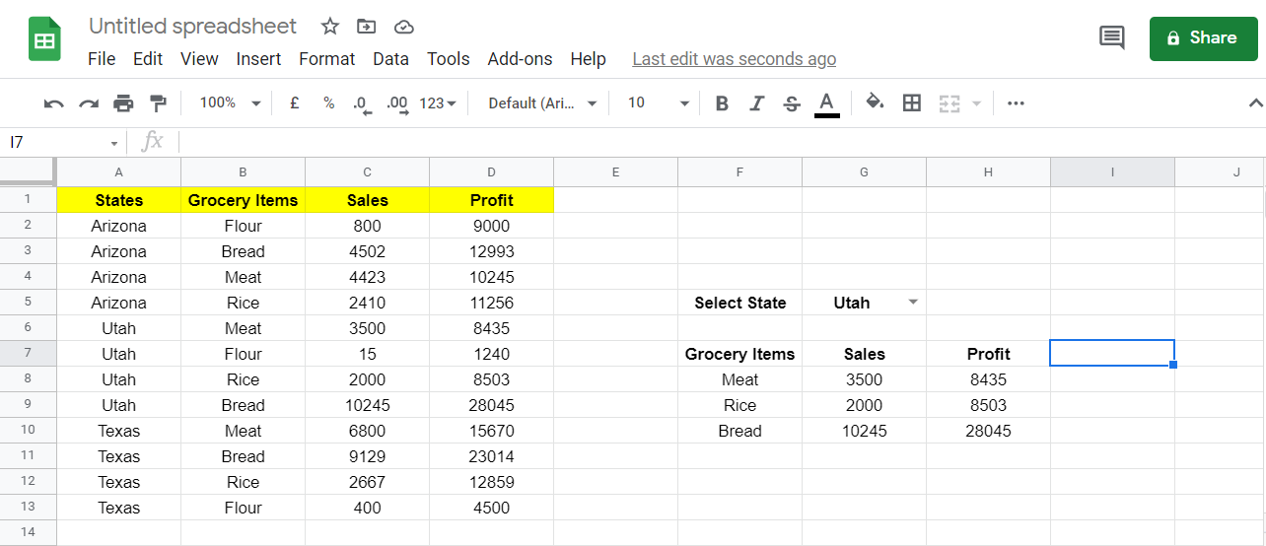The image size is (1266, 546).
Task: Print the spreadsheet
Action: point(123,102)
